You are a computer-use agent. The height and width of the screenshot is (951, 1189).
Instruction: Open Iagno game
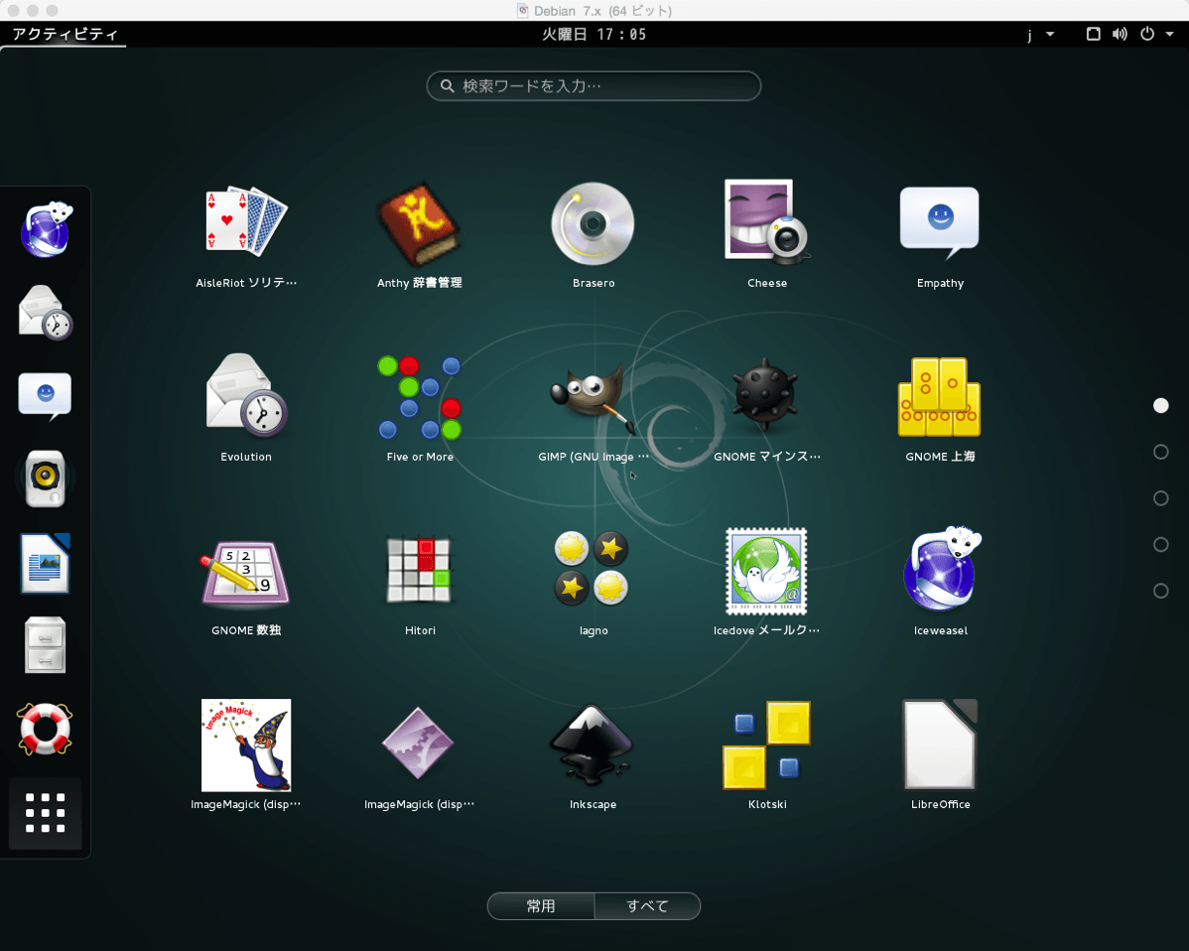[x=593, y=582]
